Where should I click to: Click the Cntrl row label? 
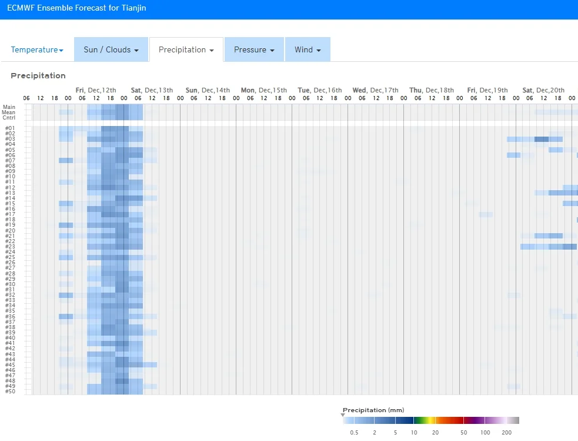[9, 118]
